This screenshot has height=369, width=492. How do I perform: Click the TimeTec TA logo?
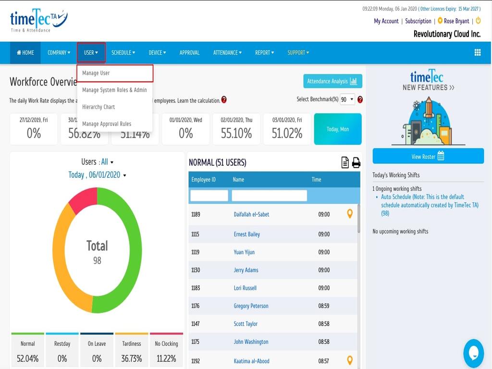[x=38, y=20]
